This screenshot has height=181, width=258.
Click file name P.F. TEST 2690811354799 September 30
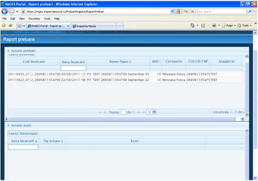click(x=118, y=74)
